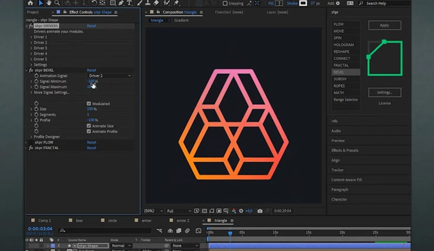Viewport: 434px width, 251px height.
Task: Click the Settings... button in shpr panel
Action: 385,92
